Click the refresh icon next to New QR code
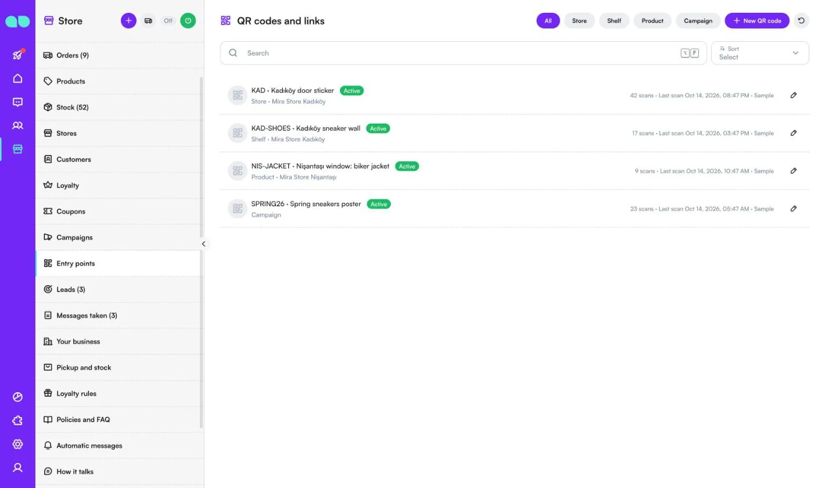 [x=801, y=21]
